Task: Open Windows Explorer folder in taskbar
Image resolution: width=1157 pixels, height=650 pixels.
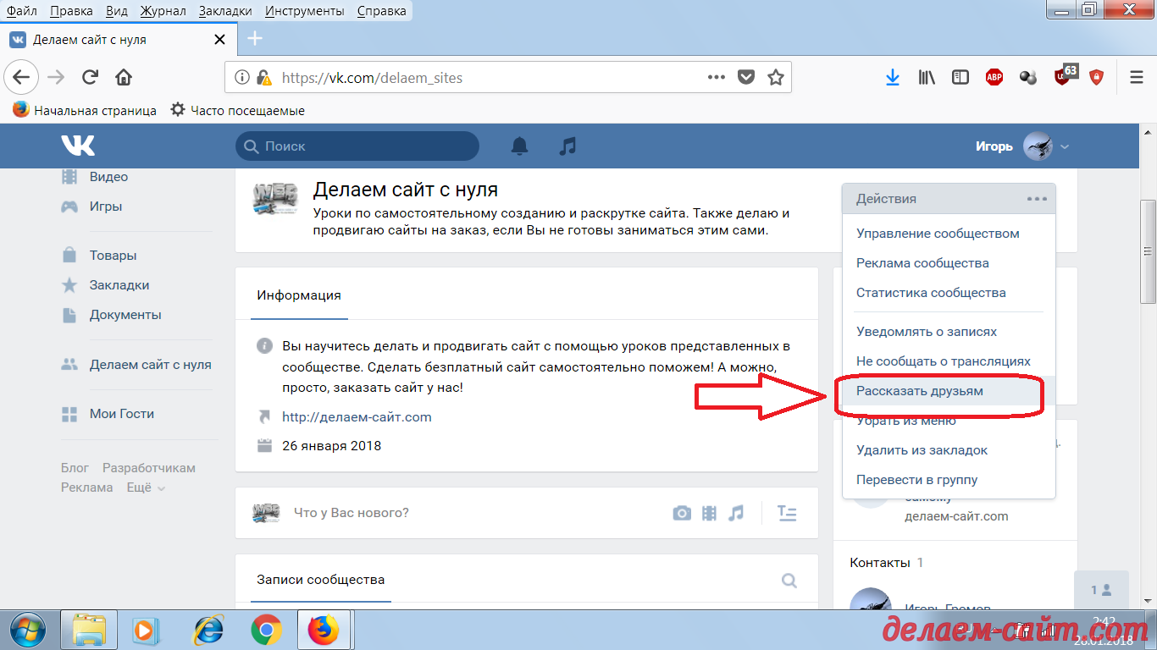Action: point(89,630)
